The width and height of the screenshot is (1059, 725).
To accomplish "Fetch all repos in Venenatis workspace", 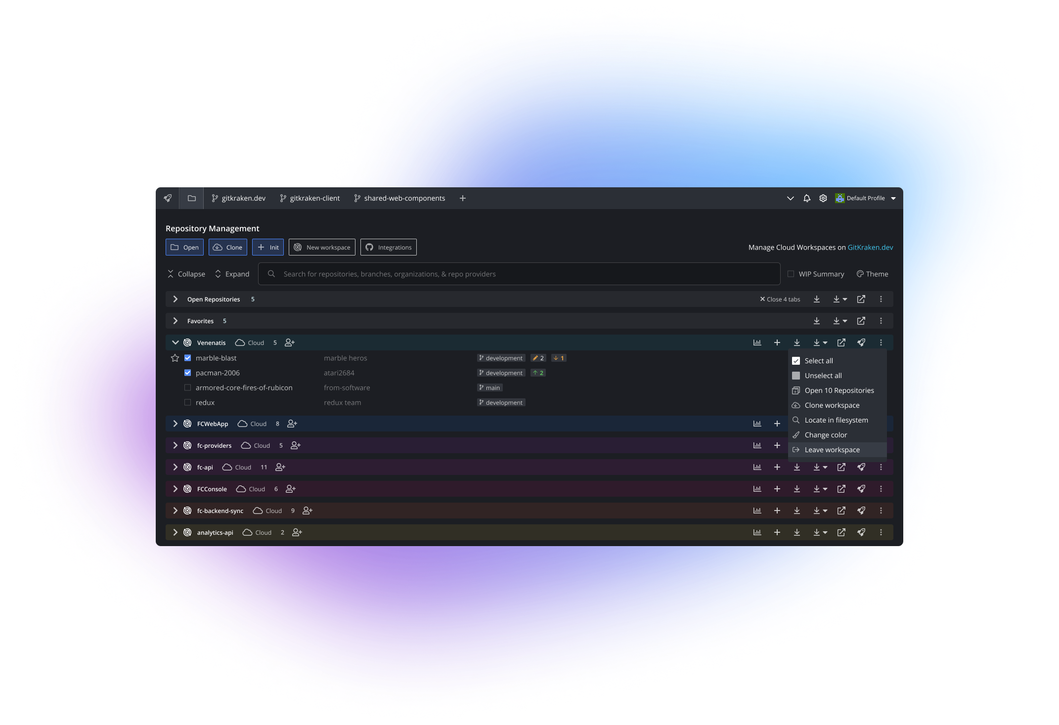I will [x=797, y=342].
